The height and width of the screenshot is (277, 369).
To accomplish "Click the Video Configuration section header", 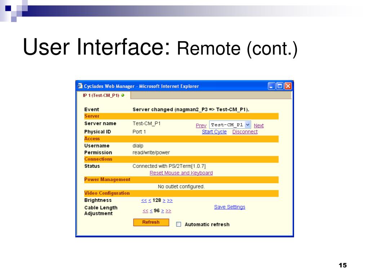I will pyautogui.click(x=181, y=193).
